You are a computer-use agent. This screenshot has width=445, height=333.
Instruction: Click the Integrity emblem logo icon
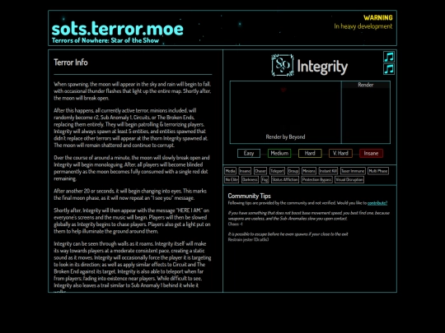tap(283, 66)
